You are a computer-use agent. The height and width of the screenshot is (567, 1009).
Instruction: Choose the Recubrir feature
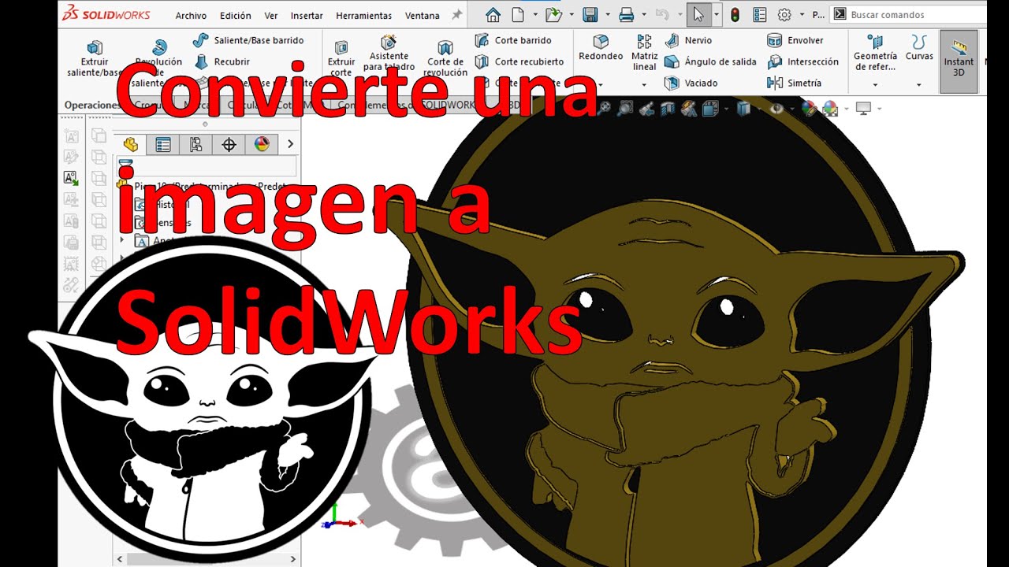click(222, 61)
